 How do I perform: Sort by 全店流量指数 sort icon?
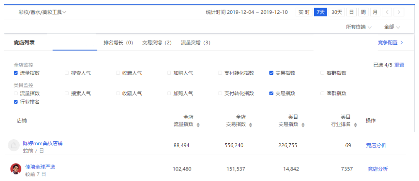198,125
